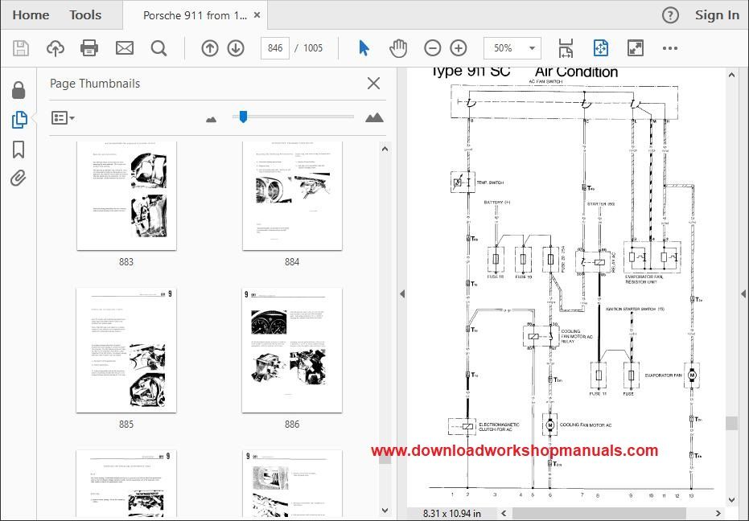Click the Save file icon
The image size is (749, 521).
(21, 48)
